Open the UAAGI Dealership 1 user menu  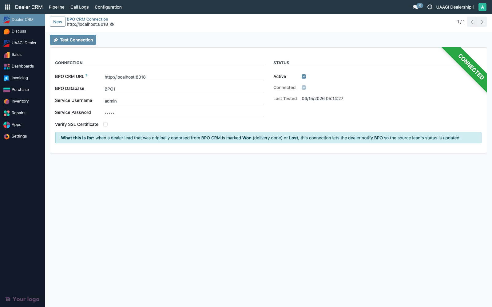click(456, 7)
